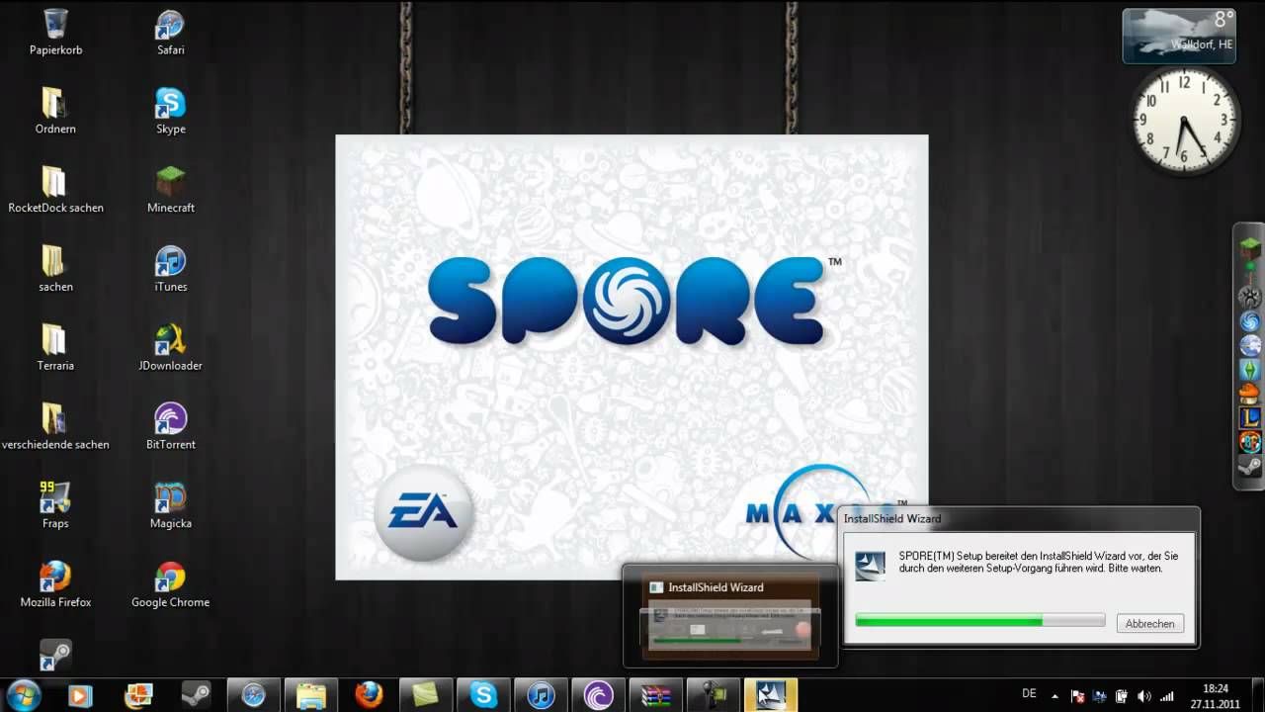The width and height of the screenshot is (1265, 712).
Task: Click the InstallShield setup progress bar
Action: pos(979,620)
